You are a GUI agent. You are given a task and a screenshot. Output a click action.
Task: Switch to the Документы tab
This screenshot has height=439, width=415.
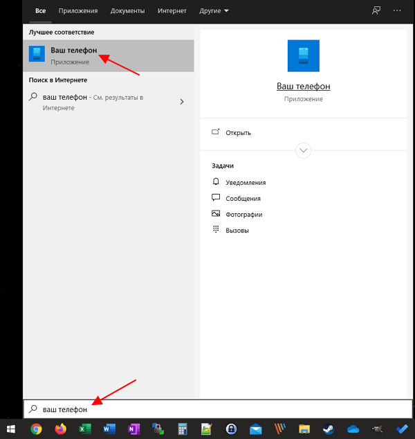tap(127, 11)
